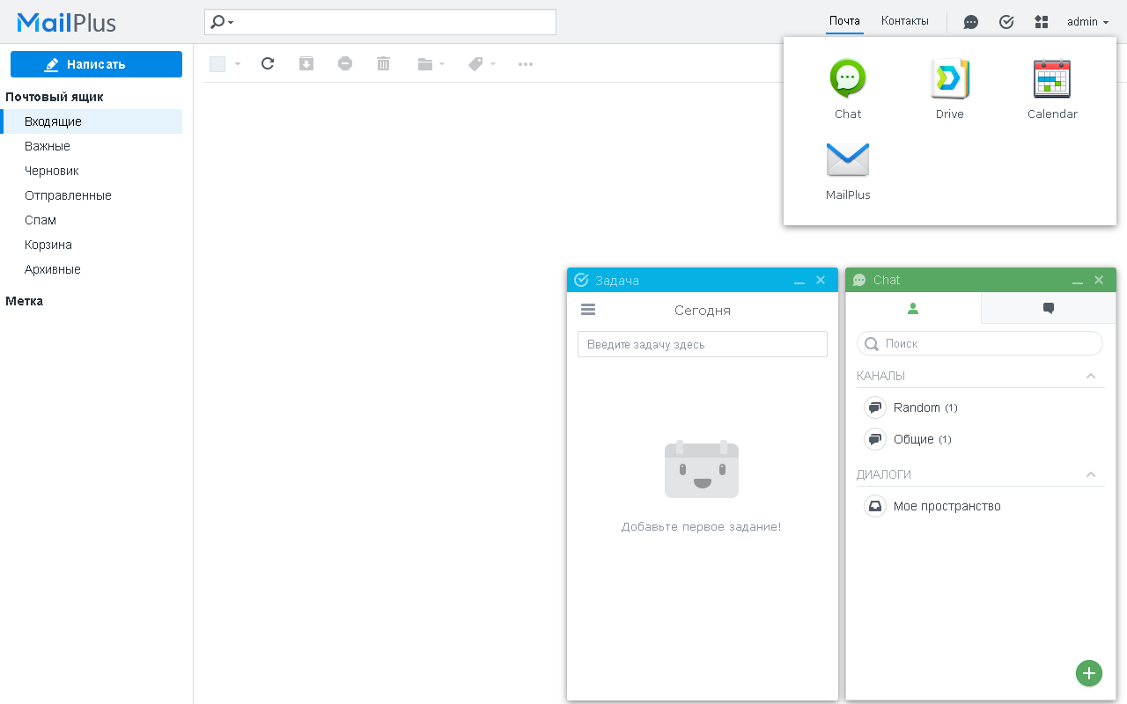
Task: Open the tasks checkmark icon in top bar
Action: coord(1006,22)
